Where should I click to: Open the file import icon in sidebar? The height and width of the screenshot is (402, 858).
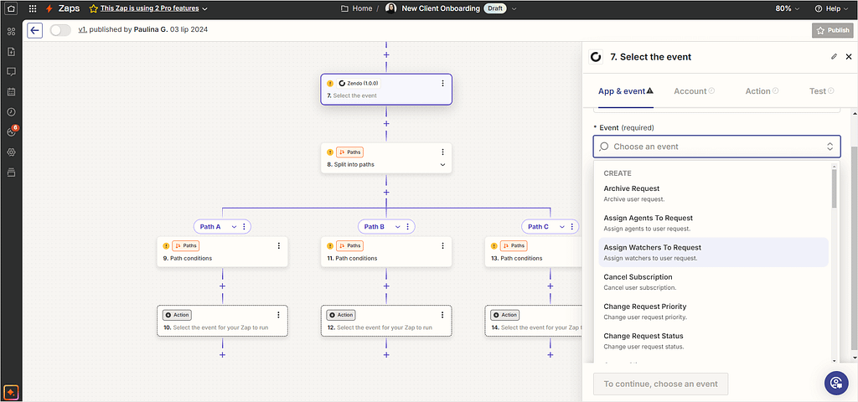[x=11, y=52]
